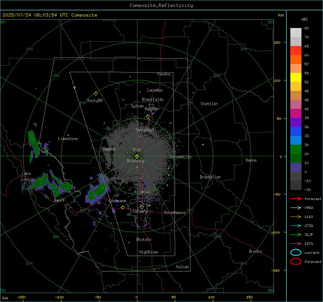Click the white 09EA arrow symbol
The width and height of the screenshot is (323, 302).
tap(296, 208)
